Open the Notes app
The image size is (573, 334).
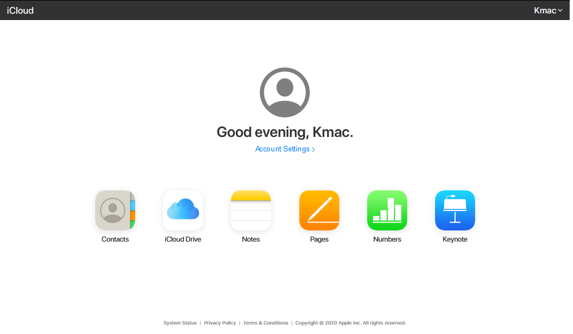click(x=251, y=210)
